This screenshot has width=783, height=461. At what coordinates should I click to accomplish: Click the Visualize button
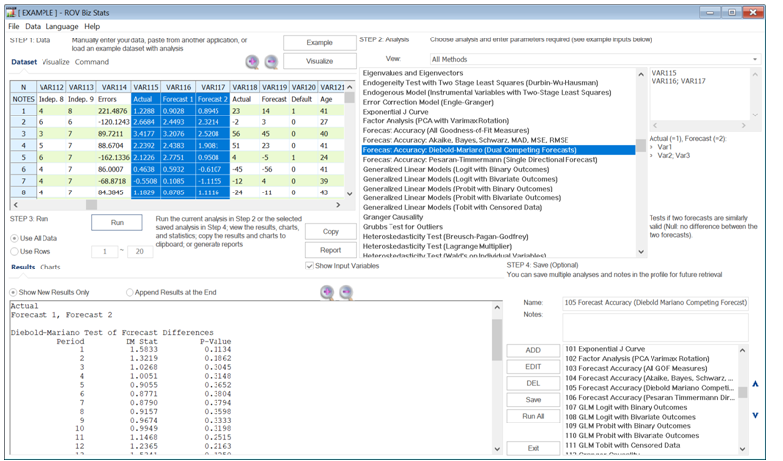pyautogui.click(x=319, y=61)
